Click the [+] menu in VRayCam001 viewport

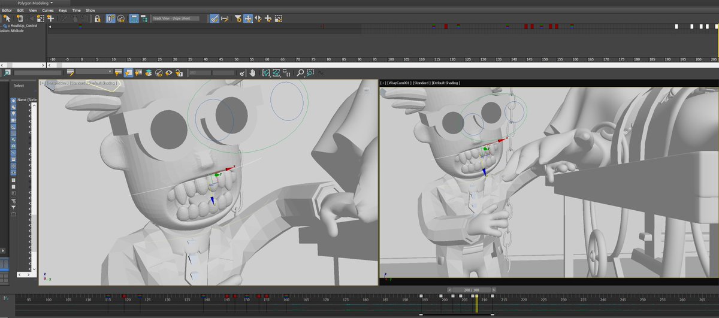[x=383, y=83]
